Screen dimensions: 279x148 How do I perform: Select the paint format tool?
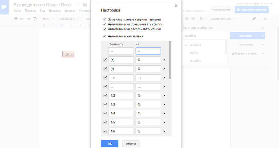pyautogui.click(x=35, y=19)
